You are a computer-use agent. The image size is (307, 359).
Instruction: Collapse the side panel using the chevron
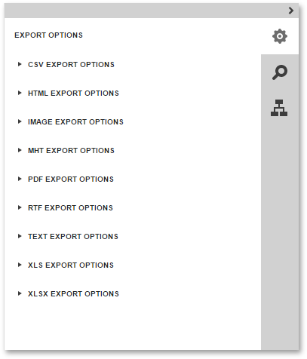point(291,11)
